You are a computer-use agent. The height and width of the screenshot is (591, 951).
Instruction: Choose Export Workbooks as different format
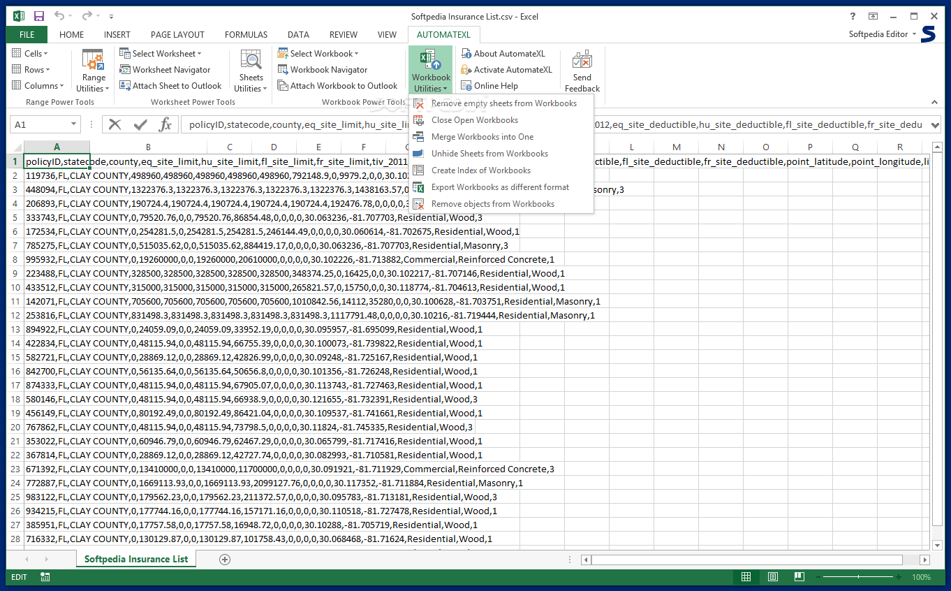click(501, 187)
